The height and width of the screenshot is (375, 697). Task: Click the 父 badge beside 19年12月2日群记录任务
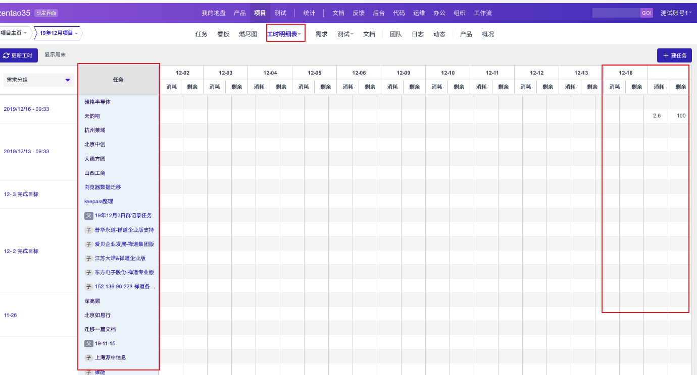[x=89, y=215]
